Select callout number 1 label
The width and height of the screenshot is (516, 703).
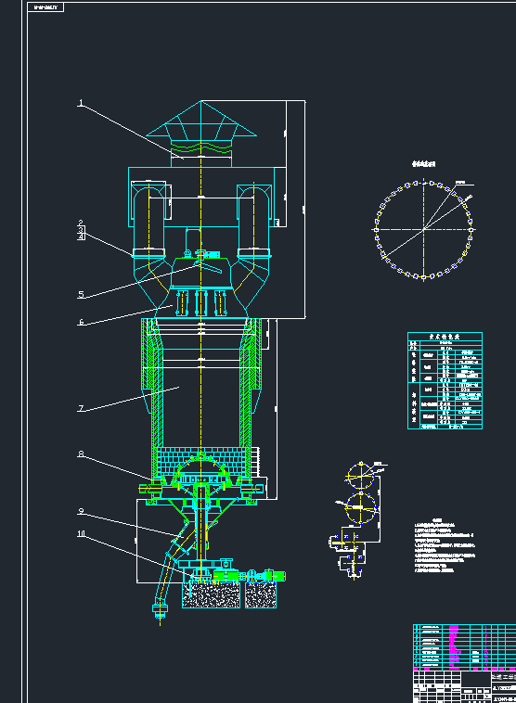[x=81, y=103]
